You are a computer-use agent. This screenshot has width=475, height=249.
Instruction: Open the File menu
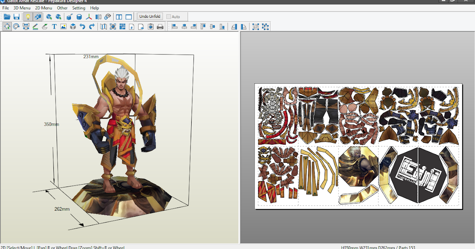(x=5, y=8)
